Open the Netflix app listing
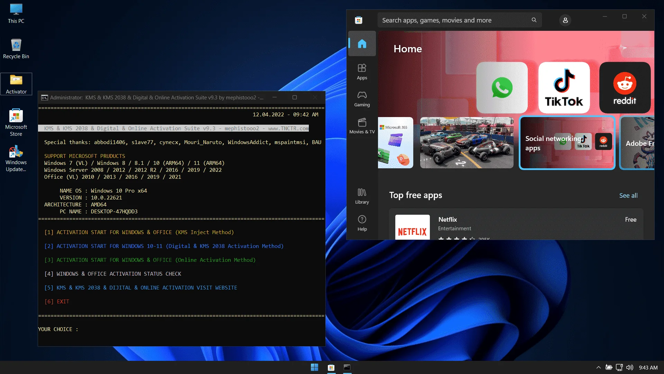 [516, 224]
